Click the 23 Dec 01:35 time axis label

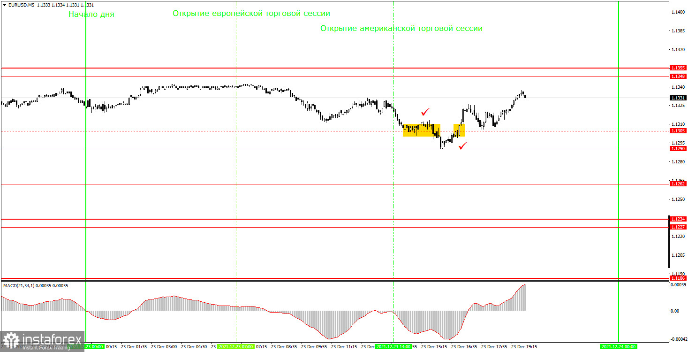(x=134, y=347)
